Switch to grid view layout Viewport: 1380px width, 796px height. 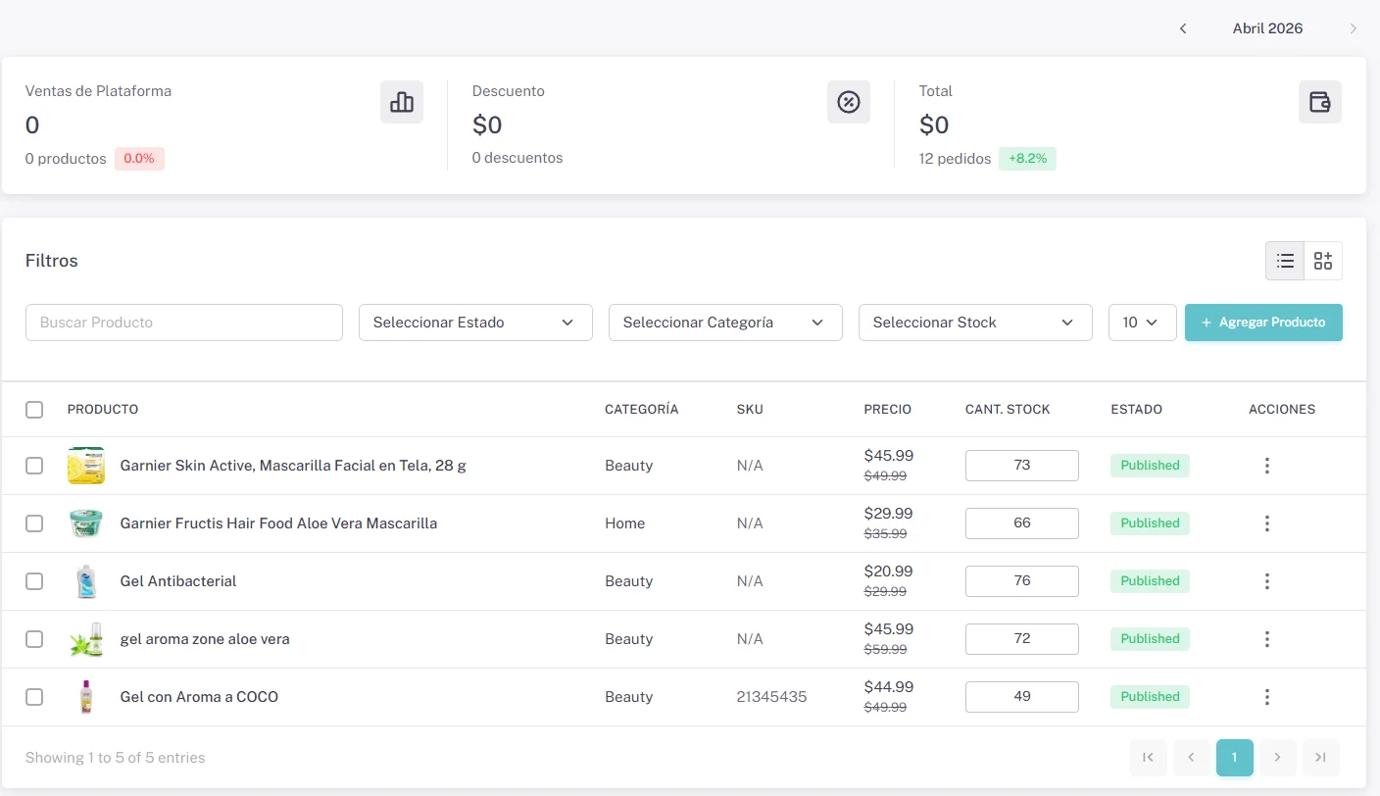(x=1323, y=261)
